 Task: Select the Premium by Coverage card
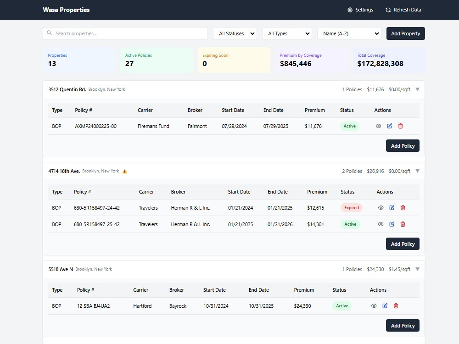[x=311, y=60]
